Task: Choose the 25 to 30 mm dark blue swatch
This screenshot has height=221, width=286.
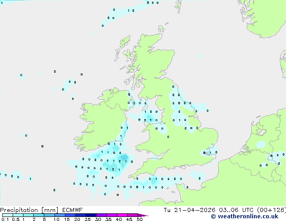Action: coord(91,215)
